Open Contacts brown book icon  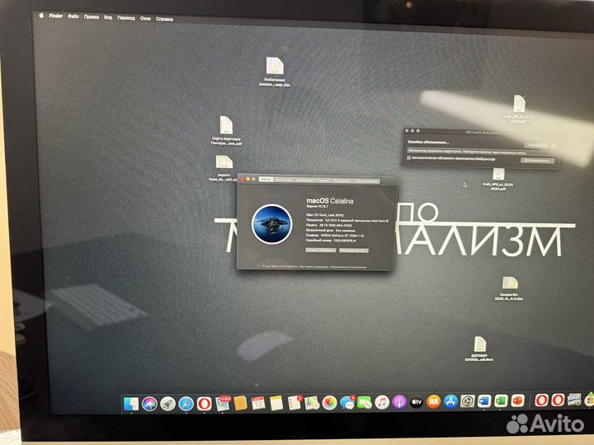(241, 403)
